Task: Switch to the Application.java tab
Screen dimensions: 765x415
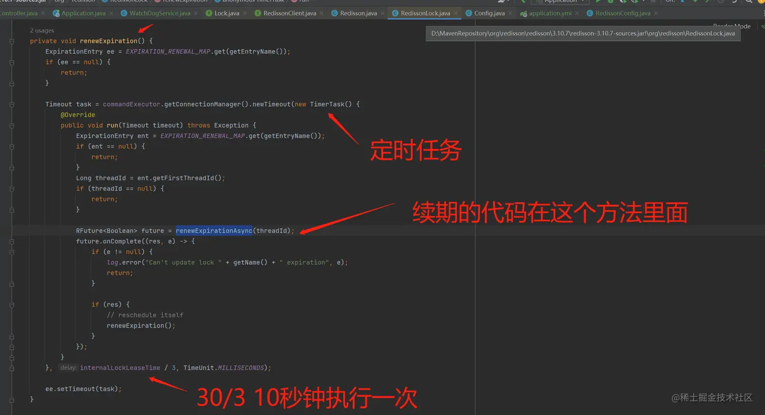Action: [x=83, y=13]
